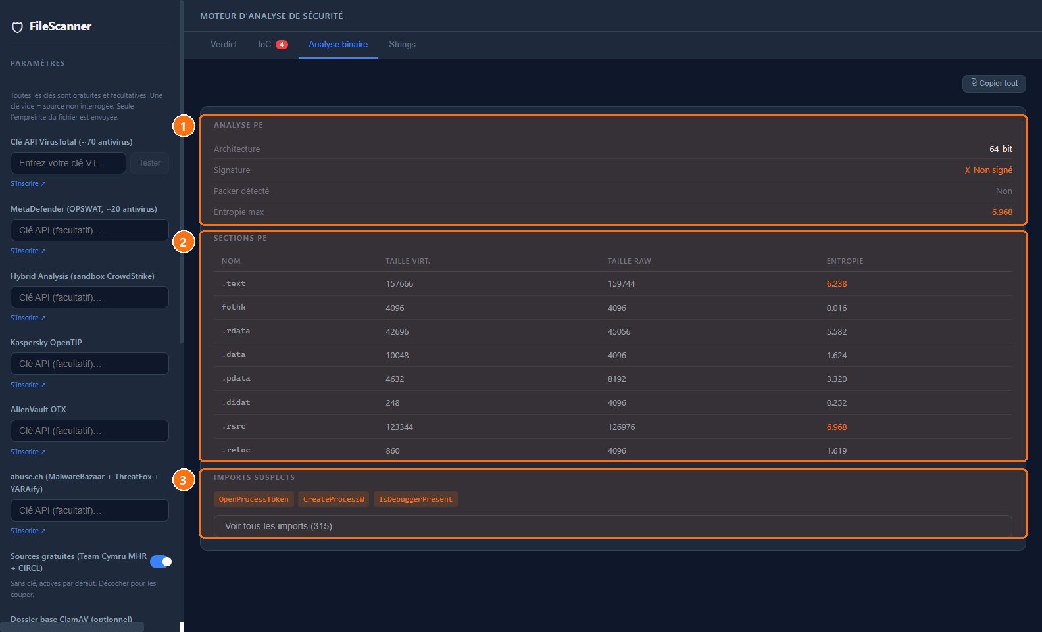Click the sidebar vertical scrollbar
Image resolution: width=1042 pixels, height=632 pixels.
click(182, 171)
